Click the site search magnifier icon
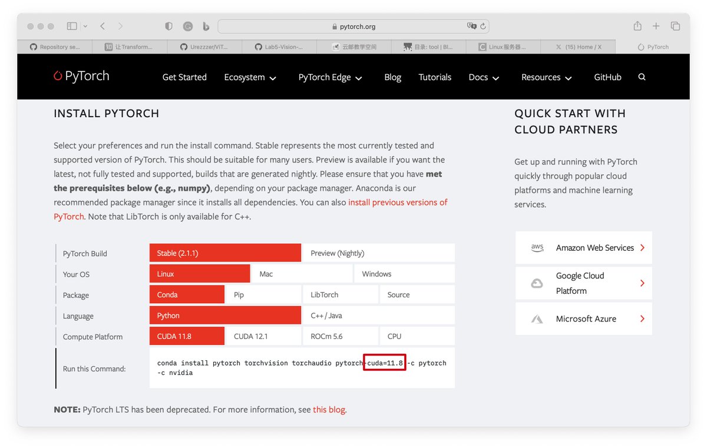Image resolution: width=707 pixels, height=448 pixels. click(642, 77)
